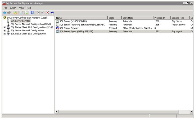Click the Start Service toolbar icon
The width and height of the screenshot is (194, 118).
coord(38,12)
